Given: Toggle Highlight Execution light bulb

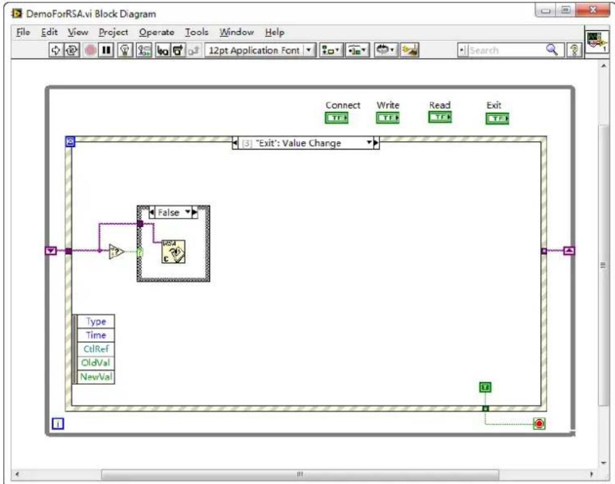Looking at the screenshot, I should click(125, 50).
